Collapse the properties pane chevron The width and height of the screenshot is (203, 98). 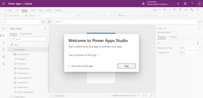pos(200,29)
